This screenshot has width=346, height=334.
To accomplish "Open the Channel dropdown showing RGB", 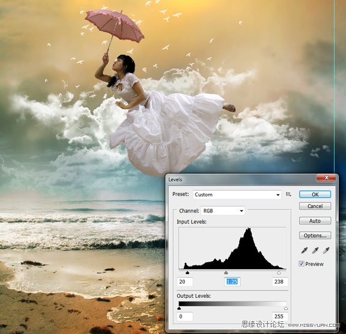I will pos(223,211).
